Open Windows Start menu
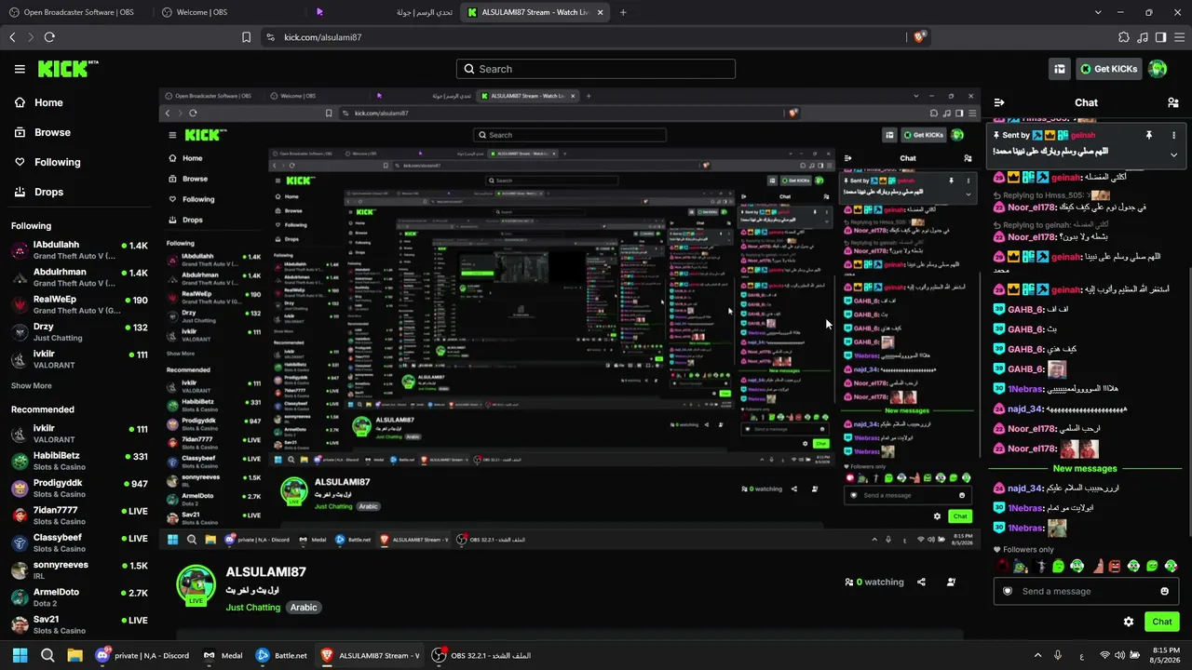 click(20, 655)
